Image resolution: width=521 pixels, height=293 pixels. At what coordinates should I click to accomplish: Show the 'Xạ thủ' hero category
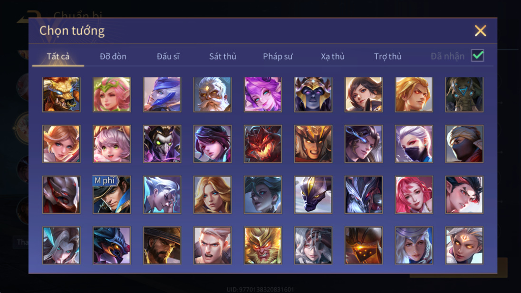[x=333, y=57]
